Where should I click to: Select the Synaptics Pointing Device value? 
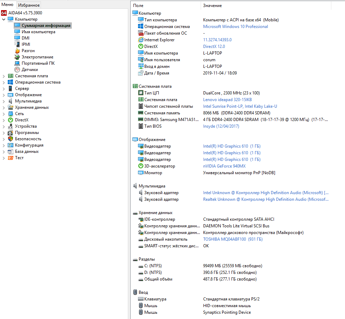[227, 312]
